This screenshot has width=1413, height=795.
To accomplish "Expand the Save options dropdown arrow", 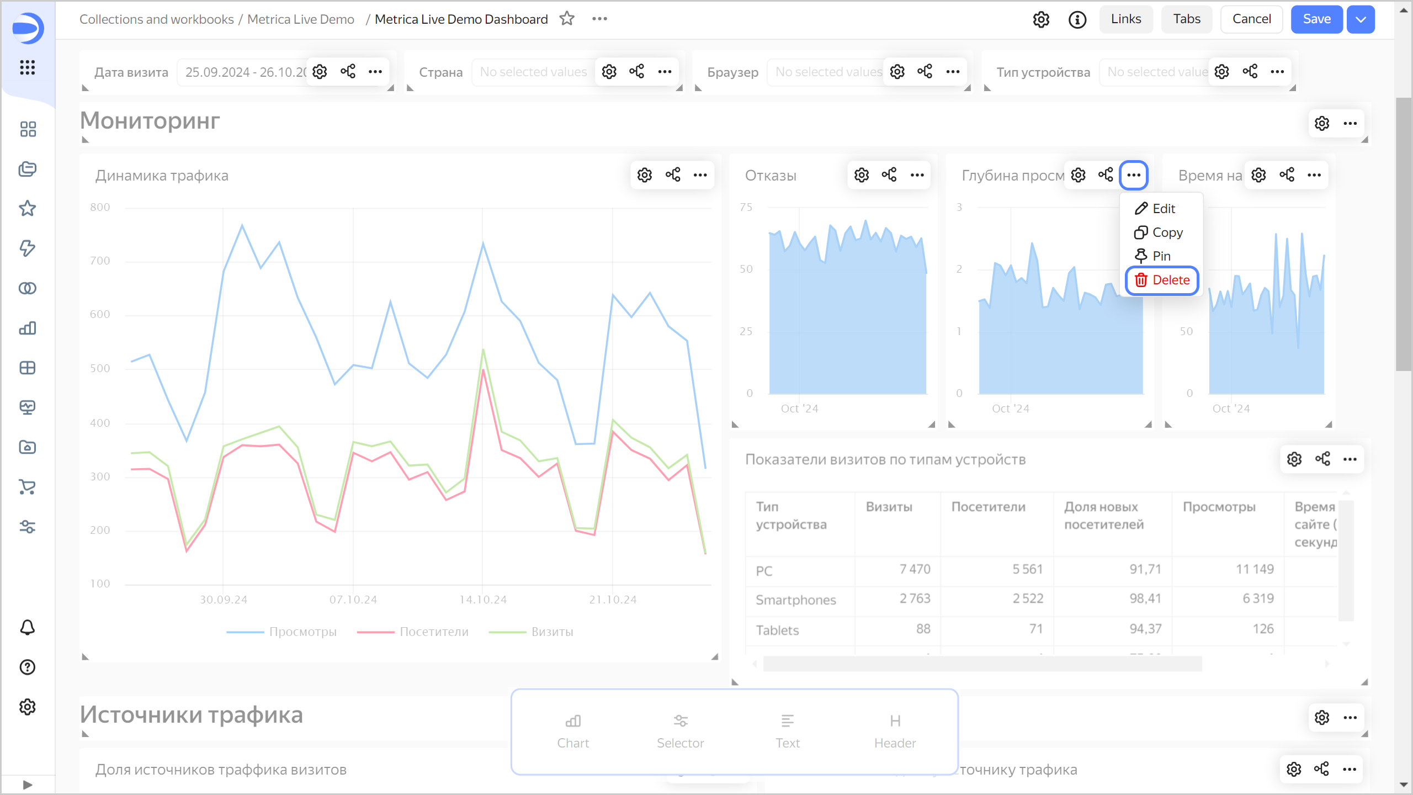I will [x=1361, y=19].
